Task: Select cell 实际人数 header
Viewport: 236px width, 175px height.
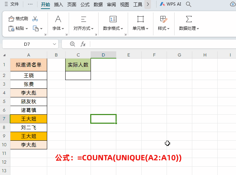Action: tap(78, 65)
